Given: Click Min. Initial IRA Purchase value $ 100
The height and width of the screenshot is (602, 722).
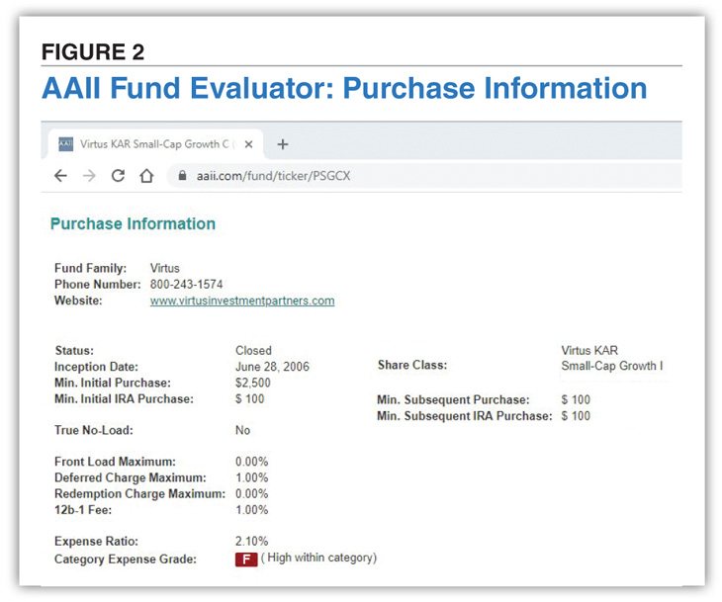Looking at the screenshot, I should pos(249,399).
